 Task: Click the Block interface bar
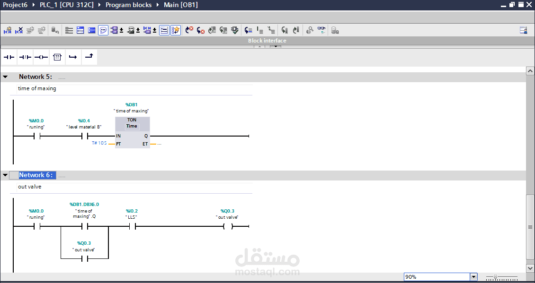coord(267,41)
